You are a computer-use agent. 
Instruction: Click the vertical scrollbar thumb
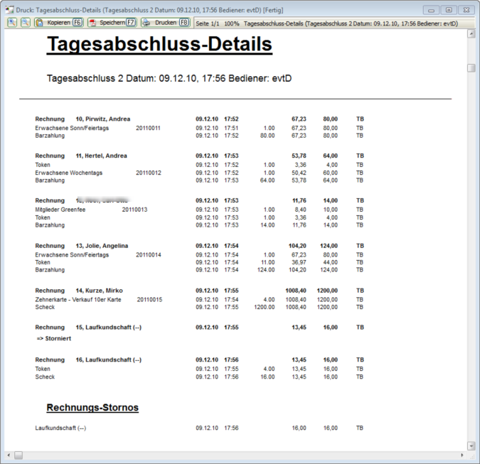point(471,68)
